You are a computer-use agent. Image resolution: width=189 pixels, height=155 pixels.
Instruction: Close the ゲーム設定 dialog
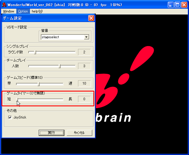[x=91, y=18]
